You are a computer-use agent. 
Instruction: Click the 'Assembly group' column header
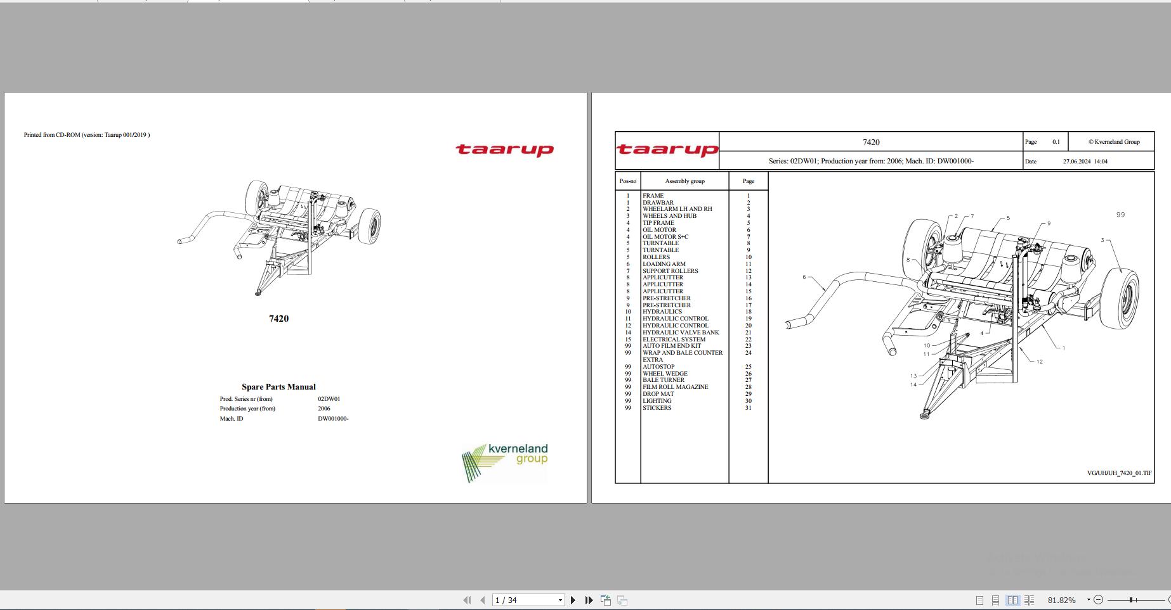[x=684, y=181]
